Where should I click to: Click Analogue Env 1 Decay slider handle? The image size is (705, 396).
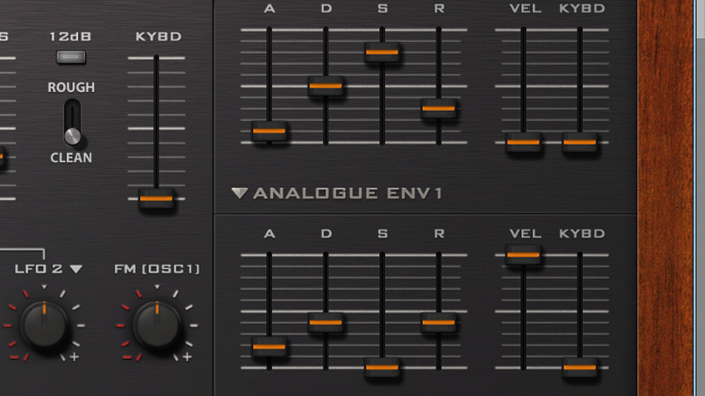coord(325,322)
